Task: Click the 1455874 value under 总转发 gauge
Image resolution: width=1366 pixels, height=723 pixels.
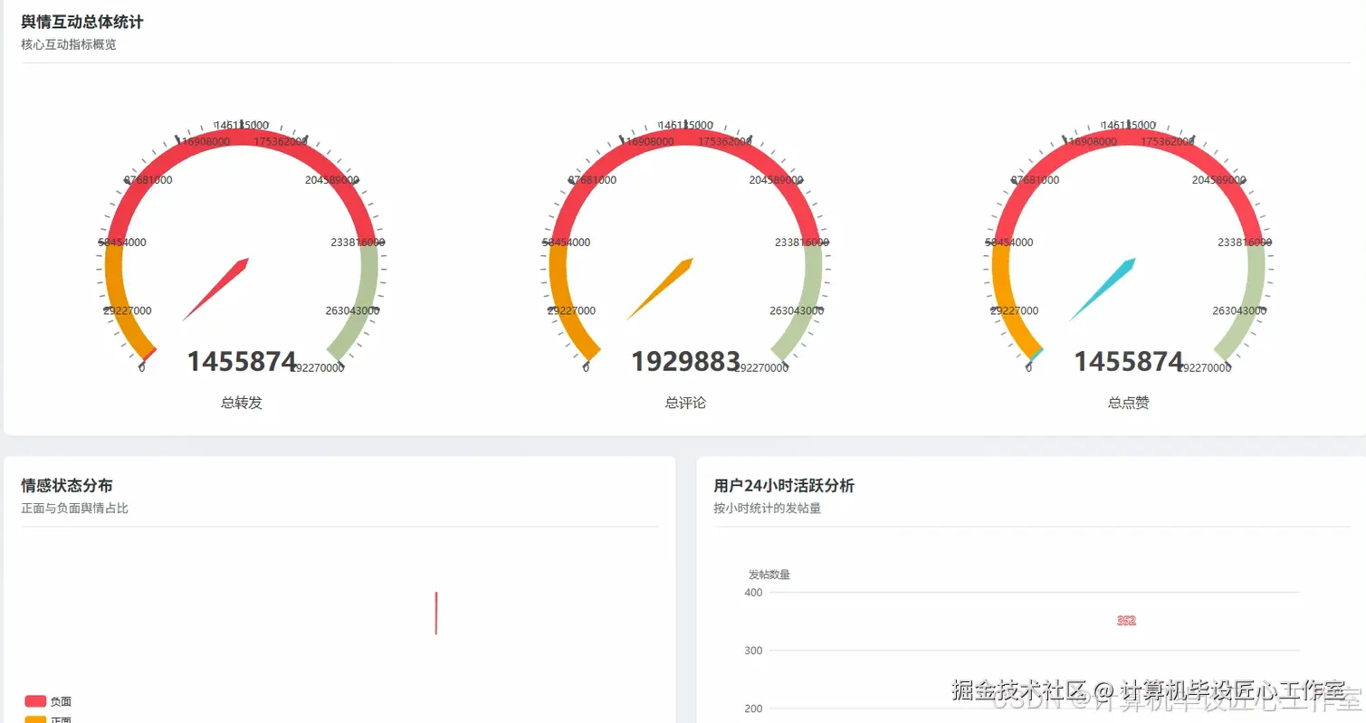Action: coord(241,360)
